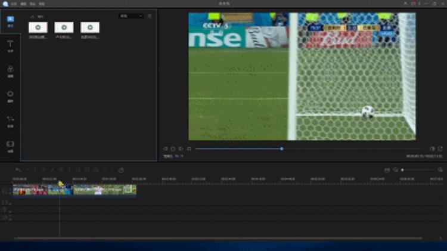
Task: Open the first menu in the menu bar
Action: (14, 4)
